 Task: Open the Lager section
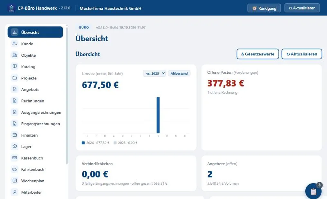[x=35, y=146]
